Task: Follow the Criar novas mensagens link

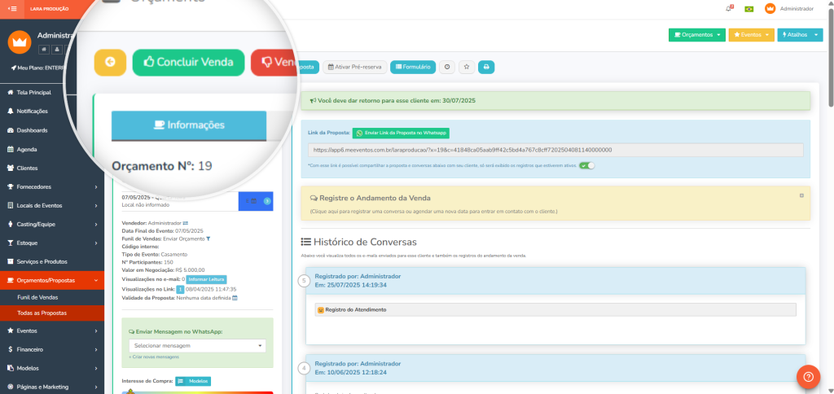Action: pos(154,357)
